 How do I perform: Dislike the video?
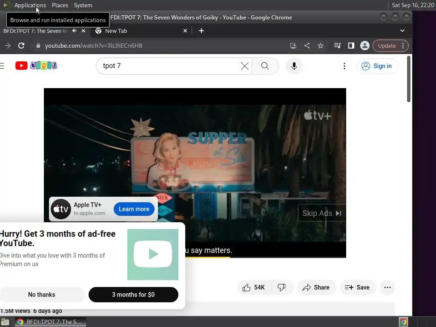(x=281, y=287)
